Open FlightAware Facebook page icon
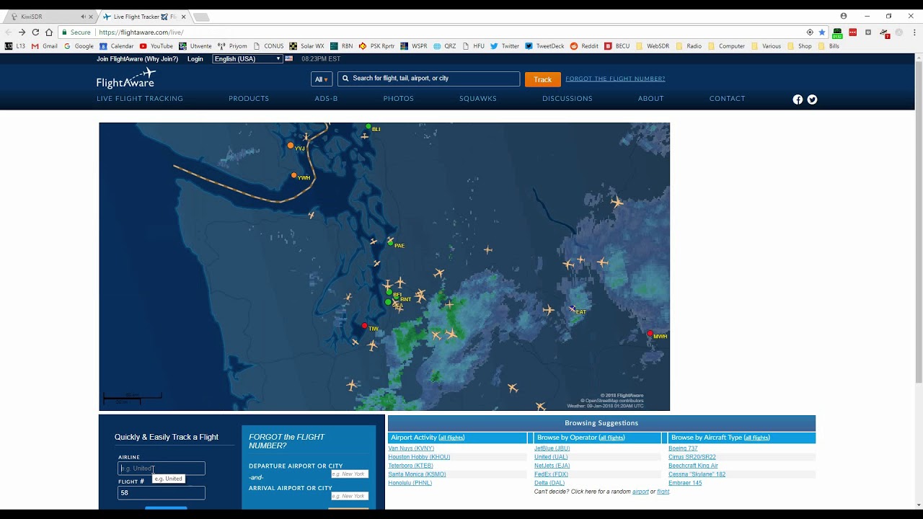The height and width of the screenshot is (519, 923). coord(798,99)
